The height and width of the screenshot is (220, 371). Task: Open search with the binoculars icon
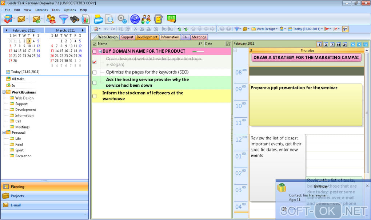pyautogui.click(x=75, y=19)
